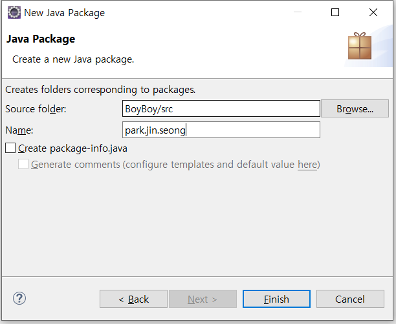Focus the Source folder text field
This screenshot has width=396, height=324.
click(221, 108)
